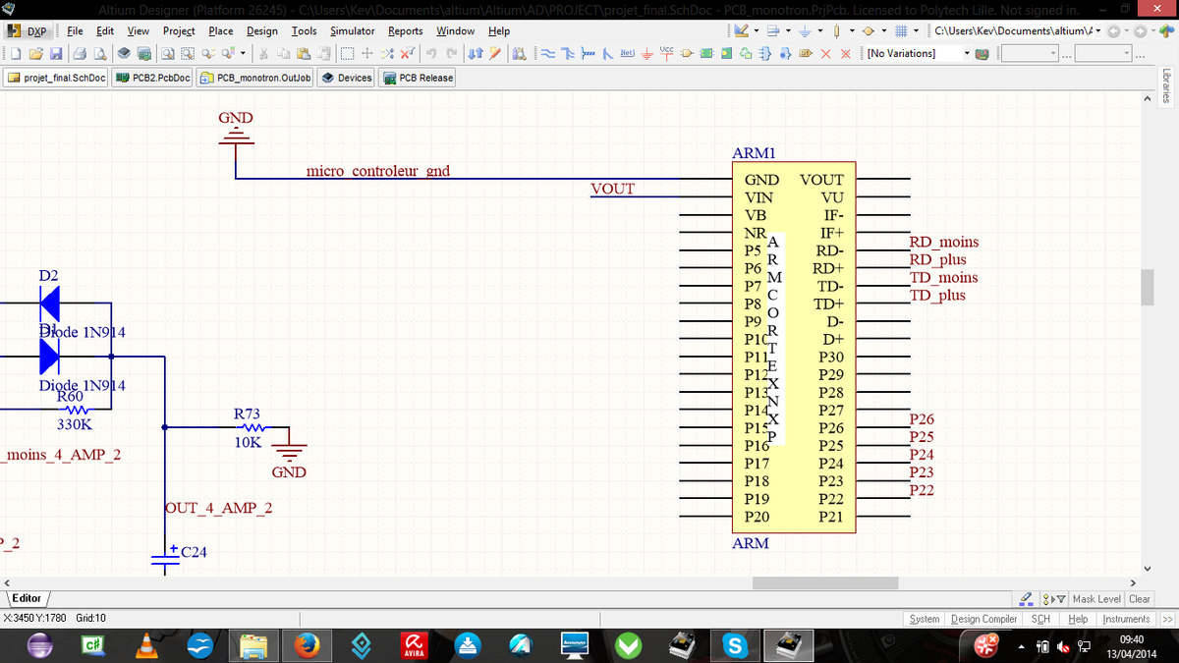The width and height of the screenshot is (1179, 663).
Task: Switch to PCB_monotron.OutJob tab
Action: pyautogui.click(x=255, y=78)
